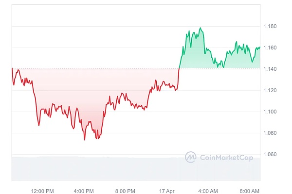292x194 pixels.
Task: Click the 1.140 price axis label
Action: (x=271, y=69)
